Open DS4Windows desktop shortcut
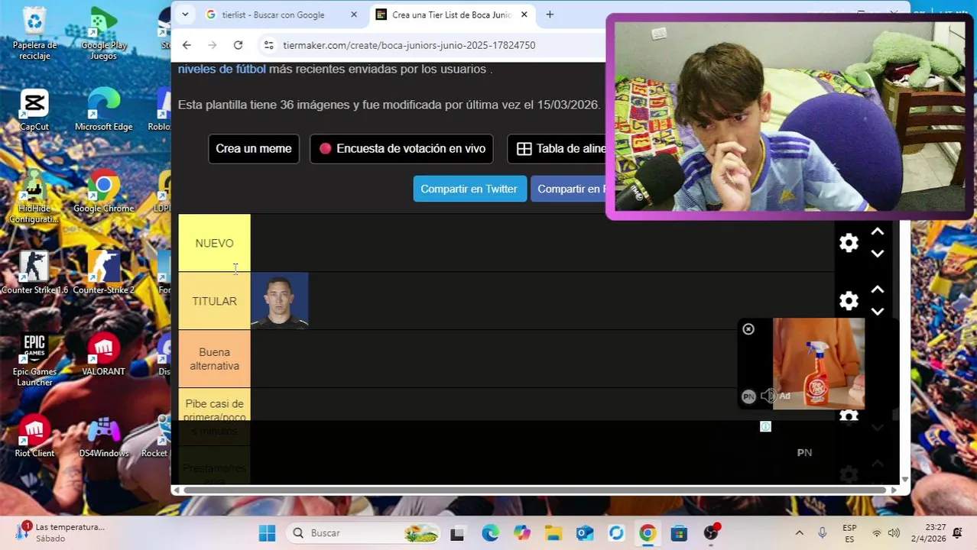Image resolution: width=977 pixels, height=550 pixels. (x=104, y=437)
